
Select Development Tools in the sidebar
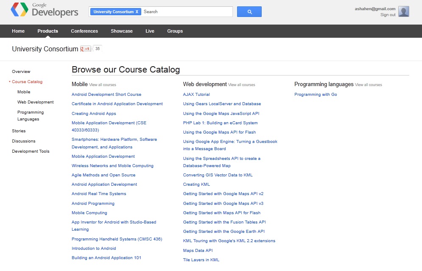coord(31,151)
